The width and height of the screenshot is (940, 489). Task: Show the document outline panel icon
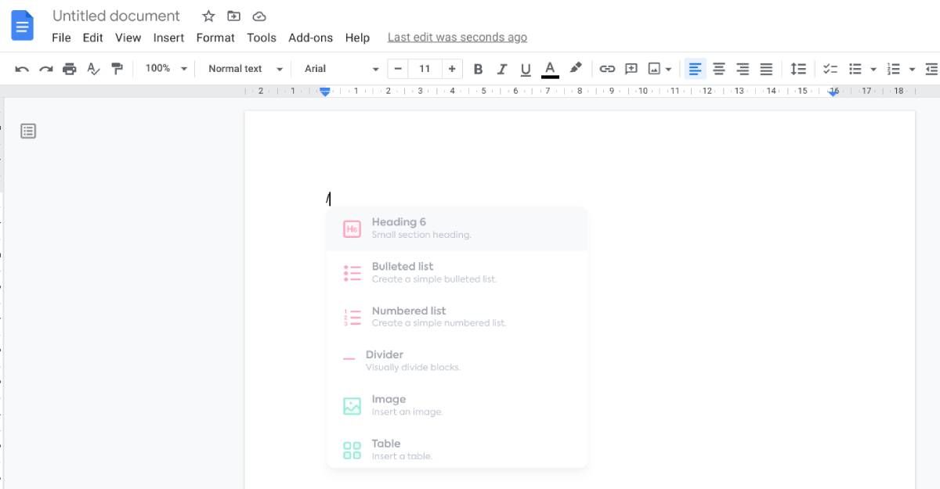point(28,131)
